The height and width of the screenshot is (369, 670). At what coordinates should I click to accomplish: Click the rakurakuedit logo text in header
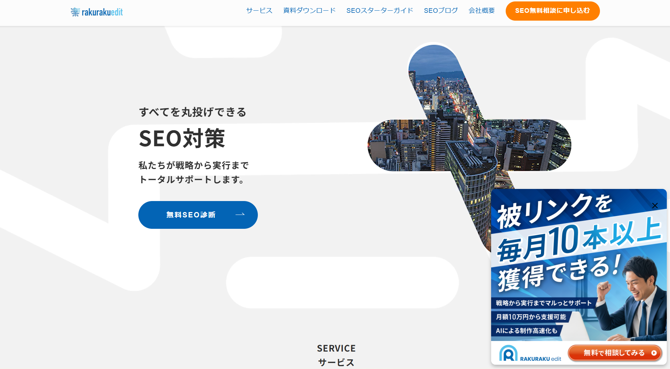click(x=102, y=12)
